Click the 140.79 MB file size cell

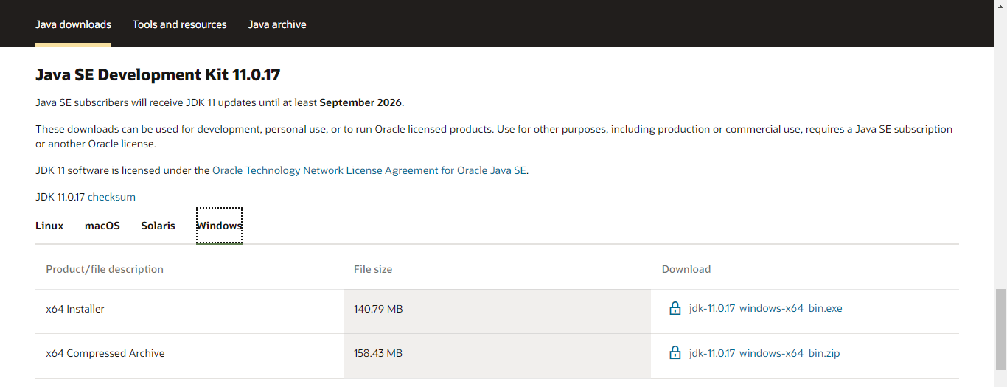click(x=378, y=309)
